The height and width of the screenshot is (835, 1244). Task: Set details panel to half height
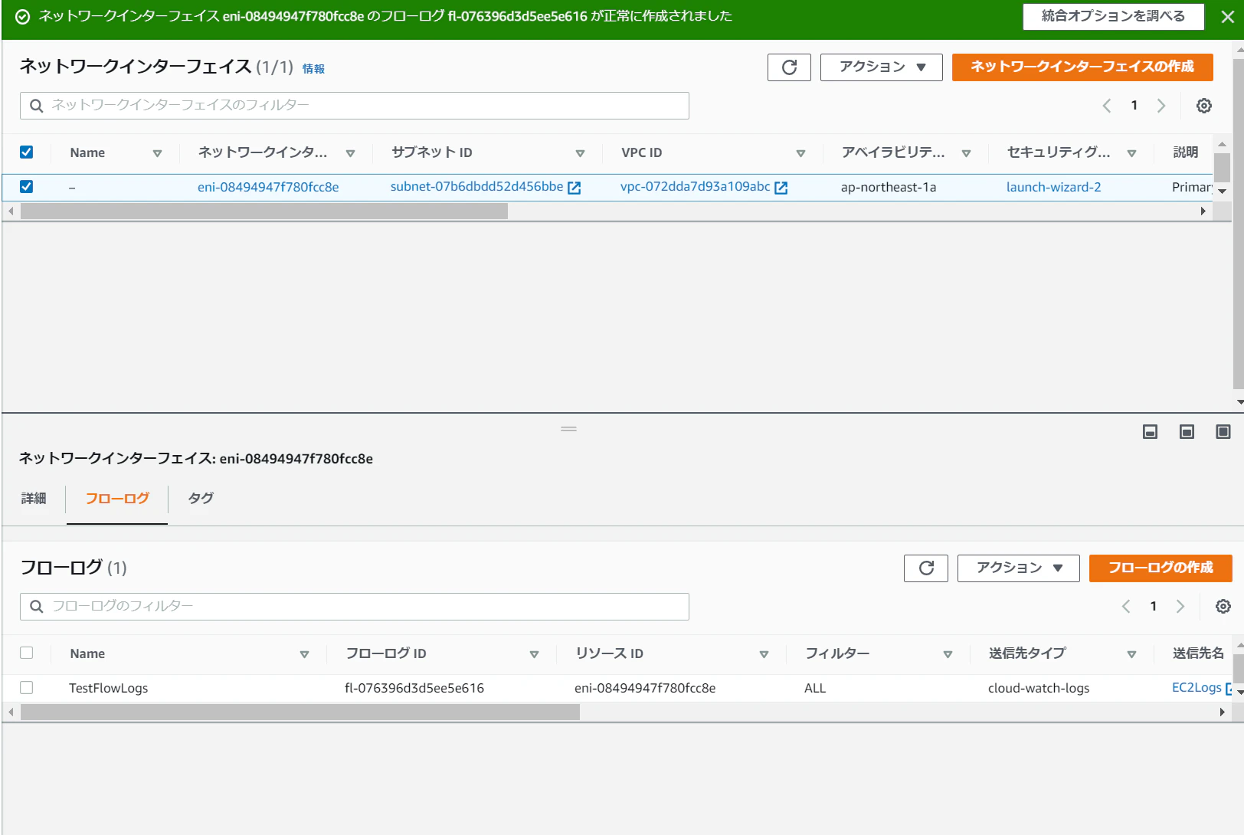(x=1187, y=432)
